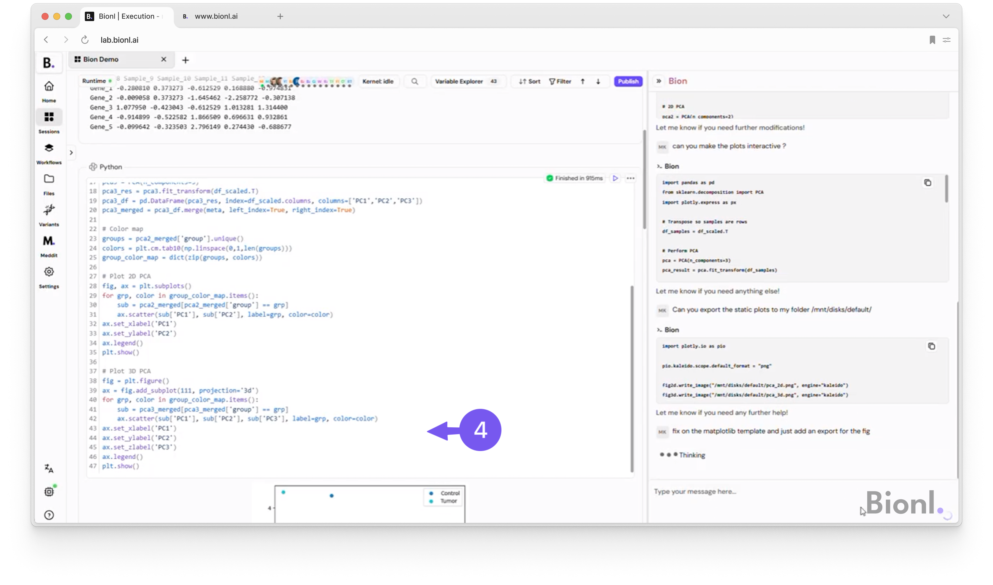Move cell up with up arrow
The width and height of the screenshot is (993, 585).
click(x=583, y=81)
